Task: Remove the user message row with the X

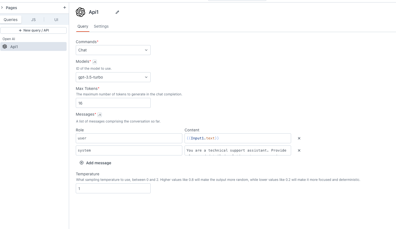Action: (x=299, y=138)
